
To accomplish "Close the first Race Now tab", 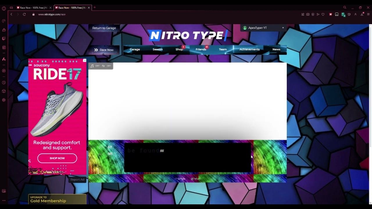I will (x=50, y=8).
